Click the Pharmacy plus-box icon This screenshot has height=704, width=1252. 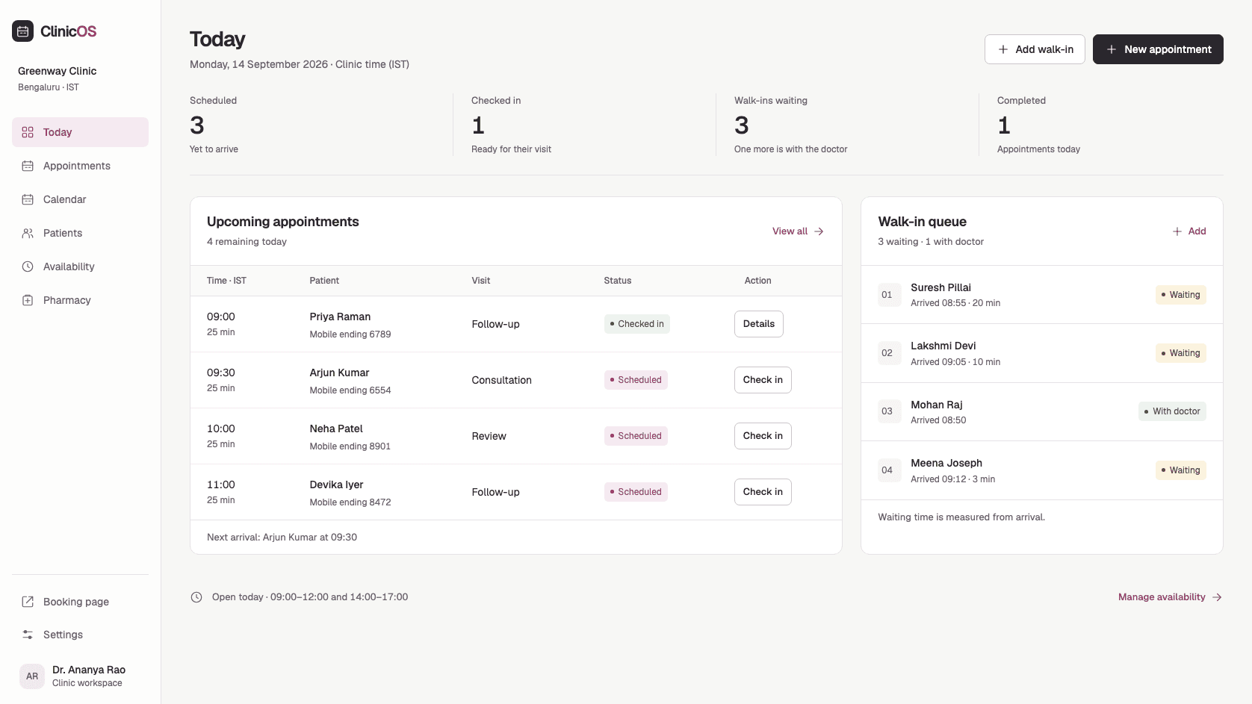(x=28, y=300)
